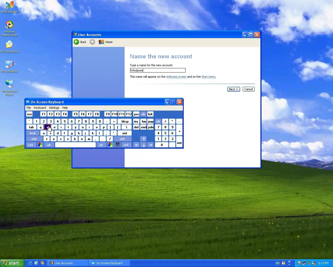This screenshot has height=267, width=333.
Task: Toggle the left alt key
Action: click(x=49, y=145)
